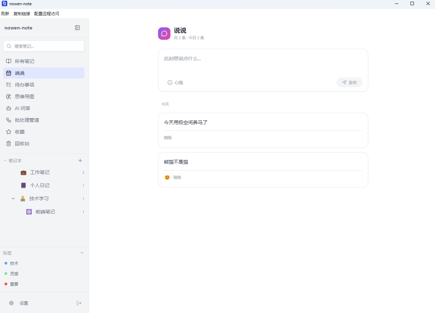The width and height of the screenshot is (435, 313).
Task: Open the post 今天用极空间养马了
Action: click(x=263, y=130)
